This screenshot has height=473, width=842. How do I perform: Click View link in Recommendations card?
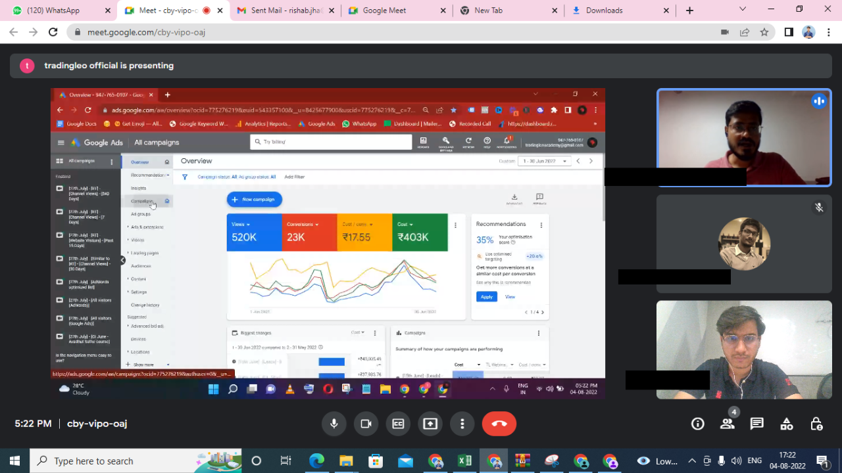pos(510,297)
